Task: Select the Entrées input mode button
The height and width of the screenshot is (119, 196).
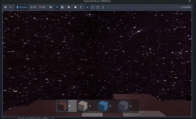Action: pos(22,7)
